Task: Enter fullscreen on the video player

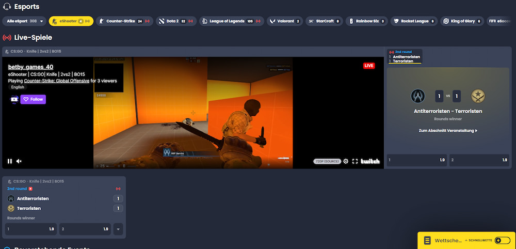Action: tap(355, 161)
